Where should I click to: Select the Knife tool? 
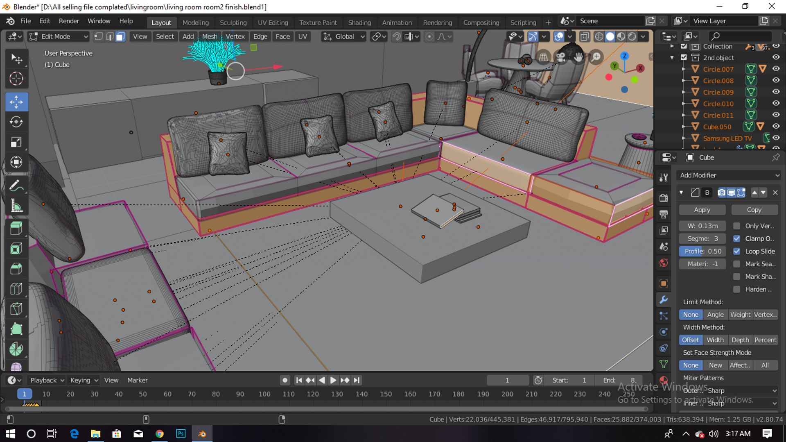pos(16,309)
